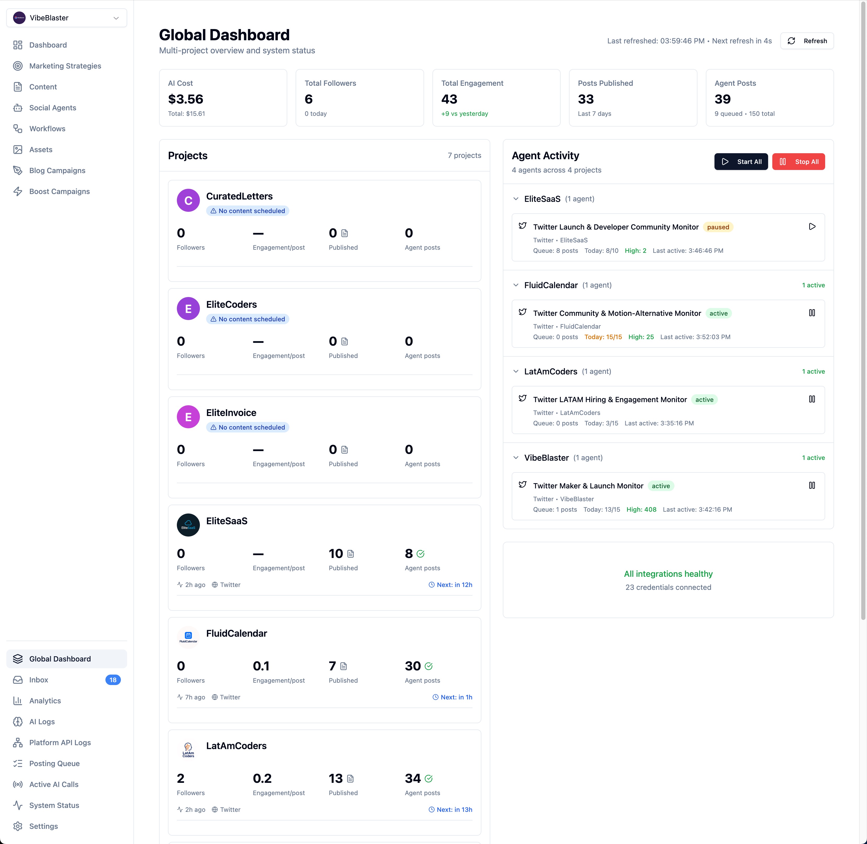Refresh the Global Dashboard data
Viewport: 867px width, 844px height.
coord(807,41)
